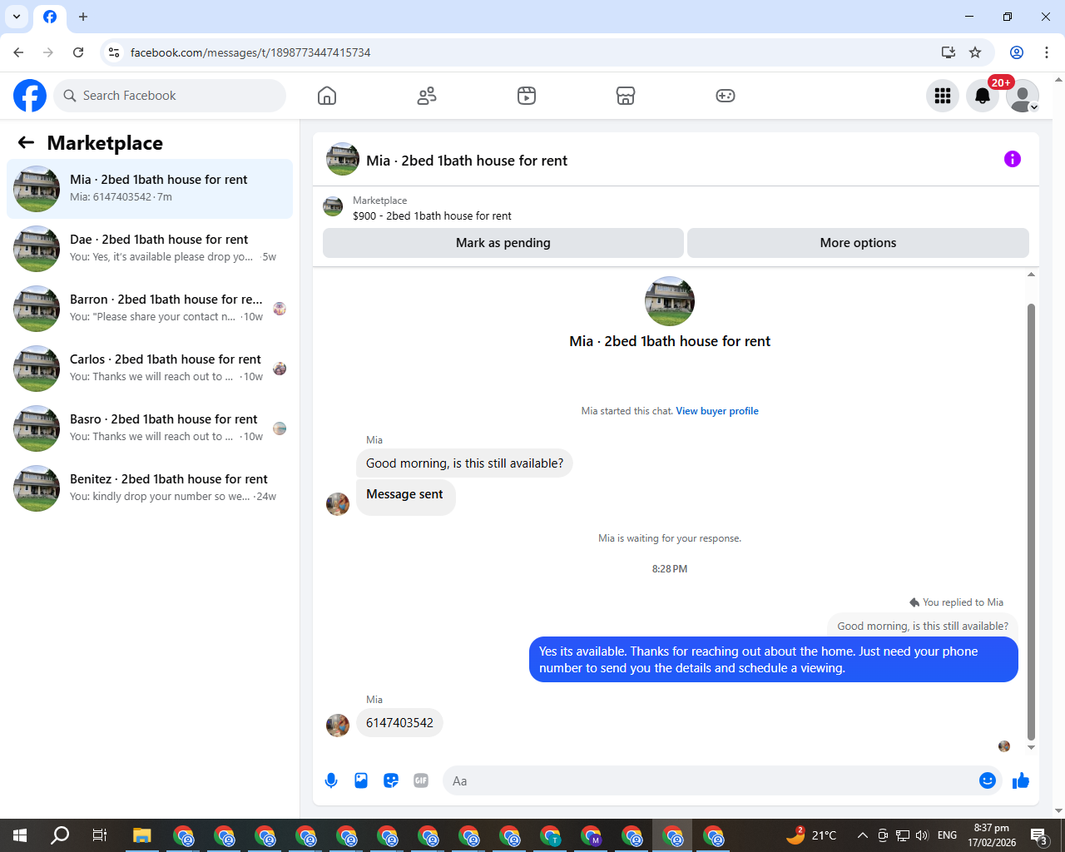Record a voice clip with microphone icon
Viewport: 1065px width, 852px height.
pyautogui.click(x=331, y=780)
